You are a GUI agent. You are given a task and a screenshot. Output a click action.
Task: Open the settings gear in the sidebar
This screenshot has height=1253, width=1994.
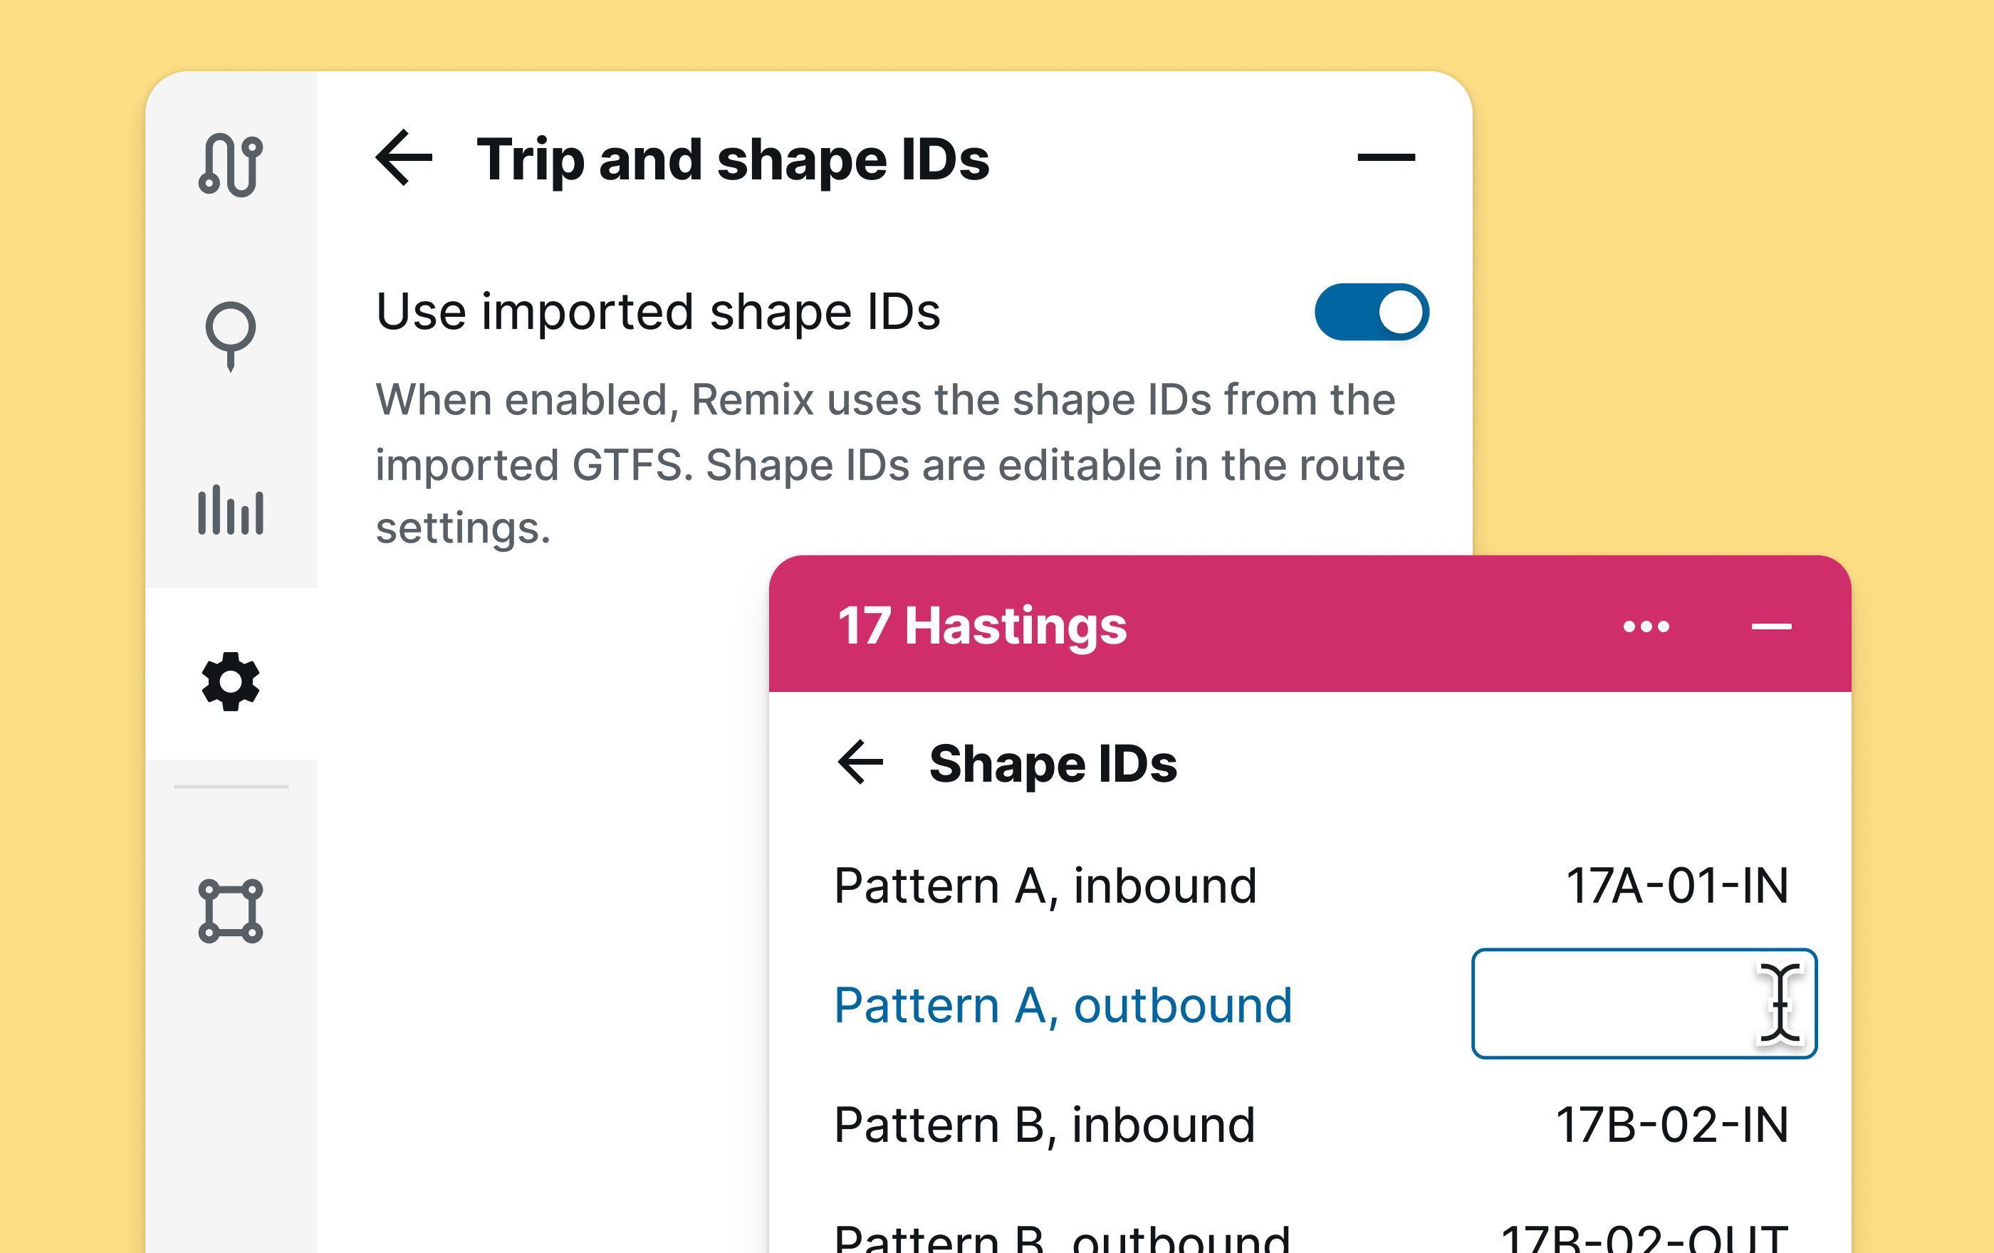pos(232,681)
